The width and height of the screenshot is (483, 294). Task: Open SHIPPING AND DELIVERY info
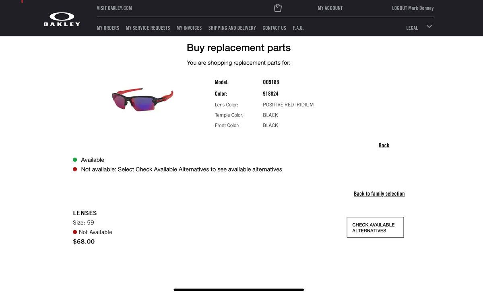[232, 28]
